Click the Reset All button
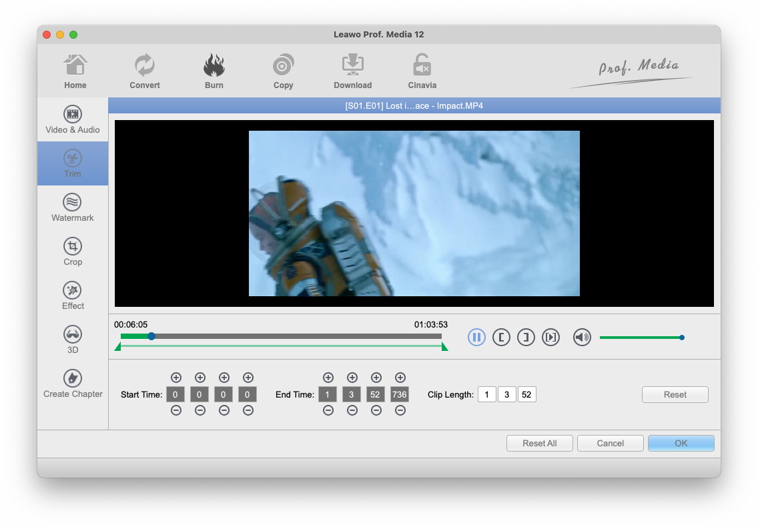758x527 pixels. coord(539,443)
